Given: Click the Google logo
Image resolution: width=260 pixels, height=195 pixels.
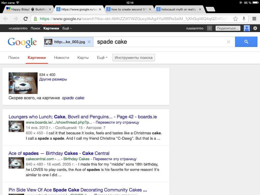Looking at the screenshot, I should [x=22, y=42].
